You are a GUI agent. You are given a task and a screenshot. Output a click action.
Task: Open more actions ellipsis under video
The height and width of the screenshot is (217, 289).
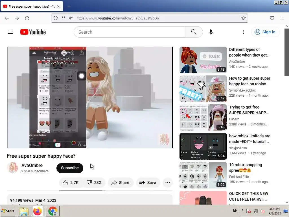point(168,183)
